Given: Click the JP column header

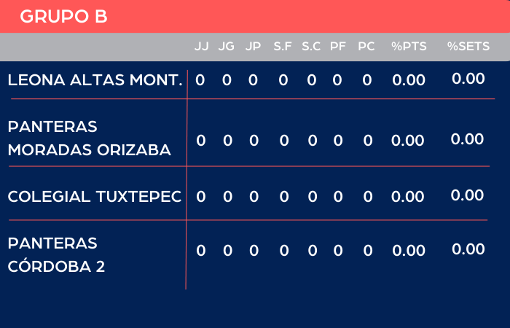Looking at the screenshot, I should point(253,47).
